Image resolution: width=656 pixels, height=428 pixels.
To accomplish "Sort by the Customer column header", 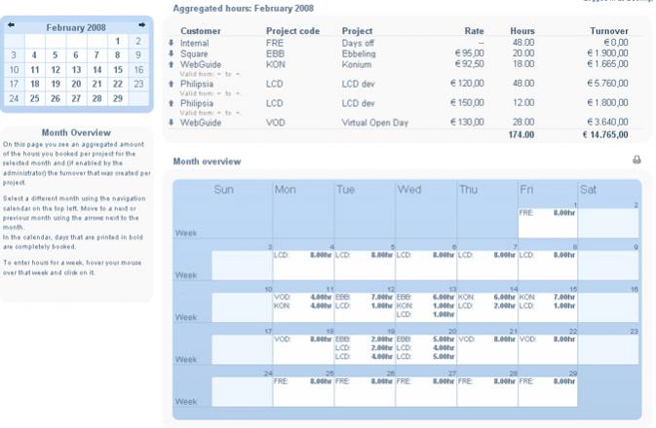I will (x=201, y=31).
